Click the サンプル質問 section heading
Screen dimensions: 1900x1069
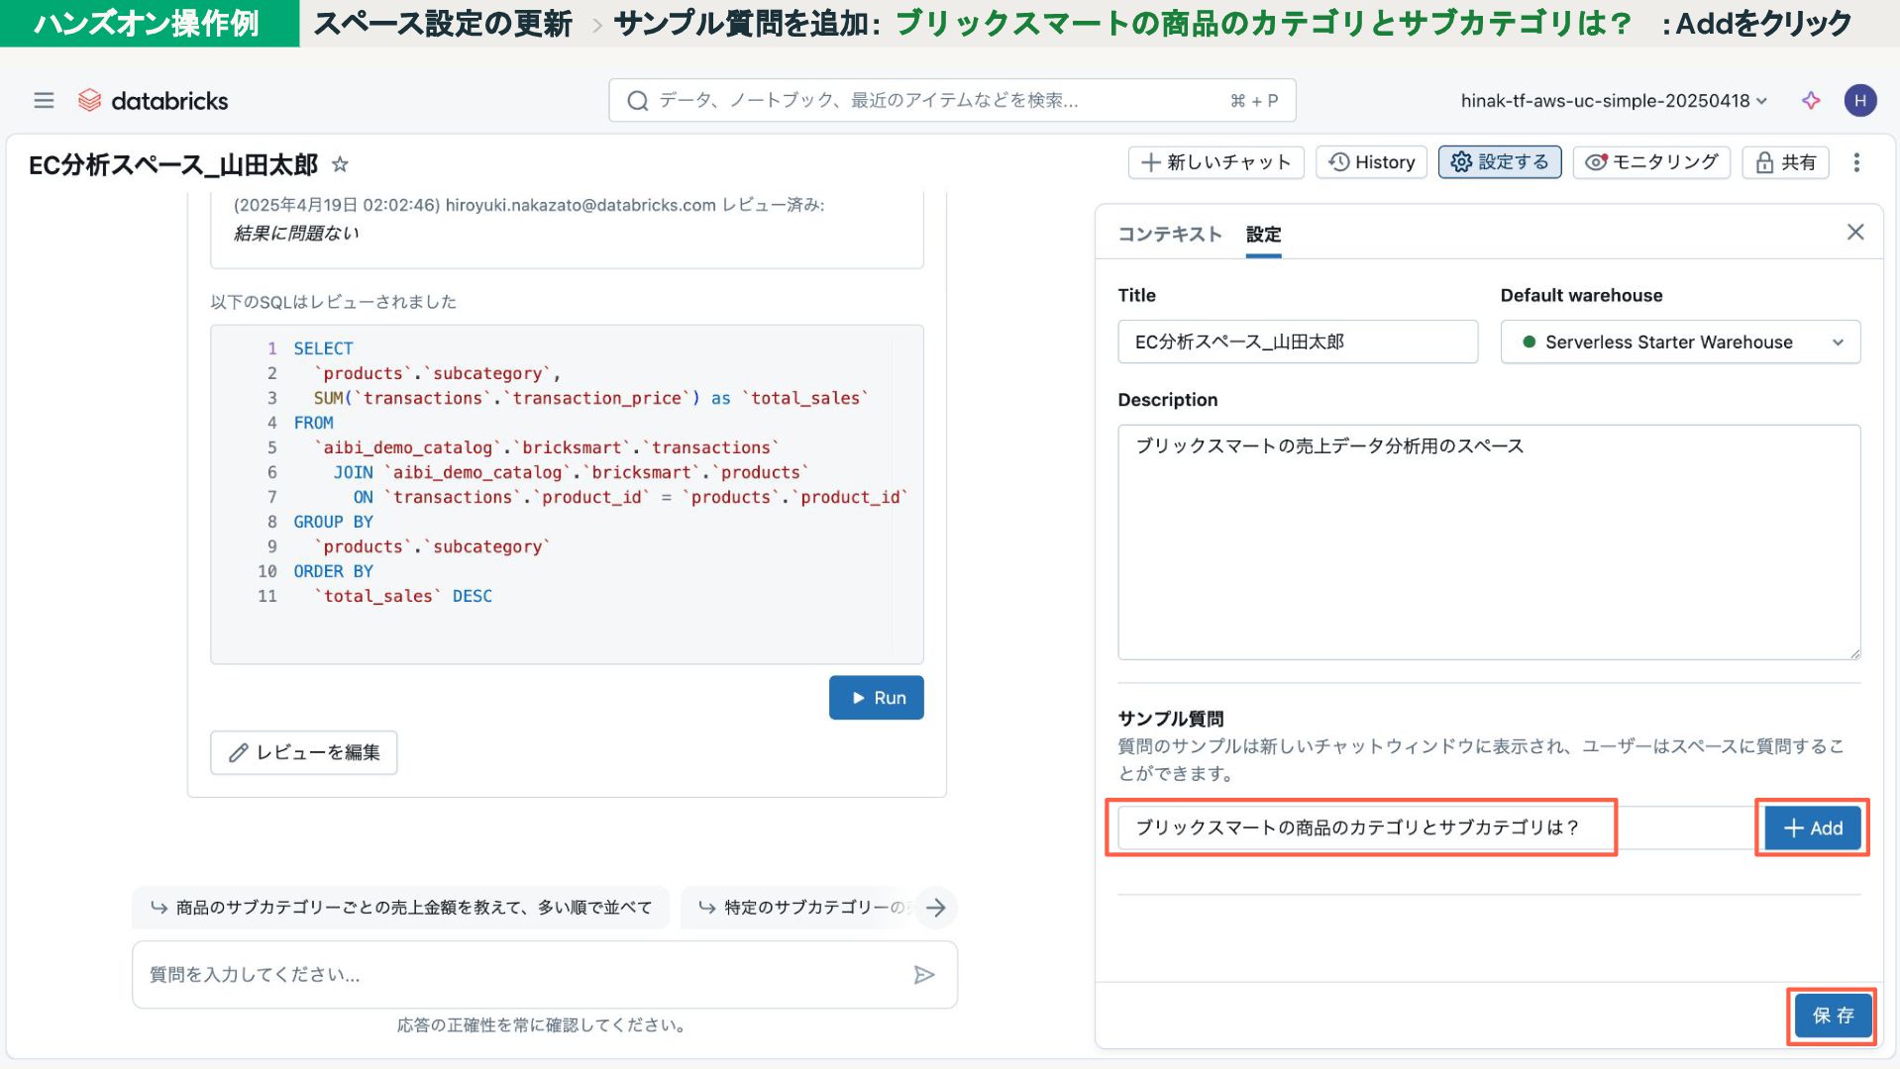[x=1171, y=719]
